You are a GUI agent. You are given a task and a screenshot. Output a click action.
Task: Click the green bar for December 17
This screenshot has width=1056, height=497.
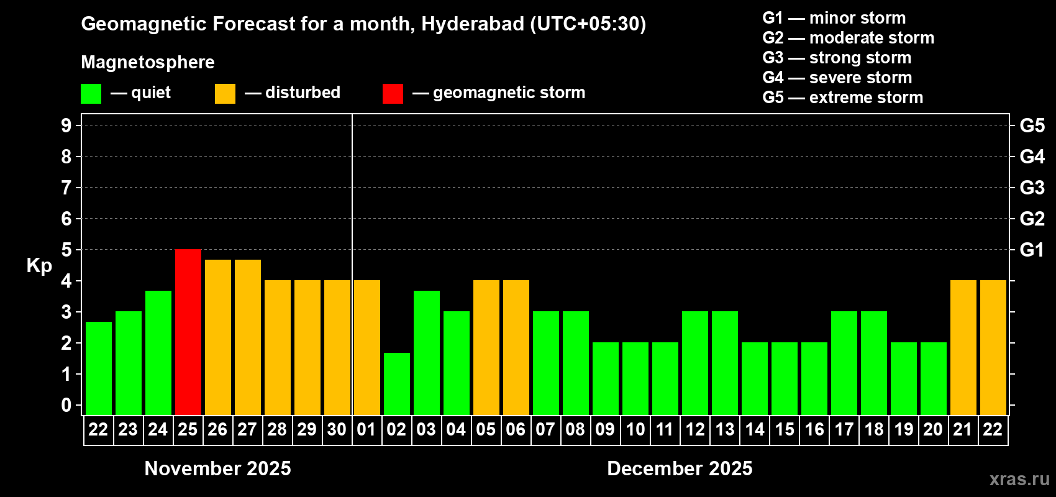844,363
